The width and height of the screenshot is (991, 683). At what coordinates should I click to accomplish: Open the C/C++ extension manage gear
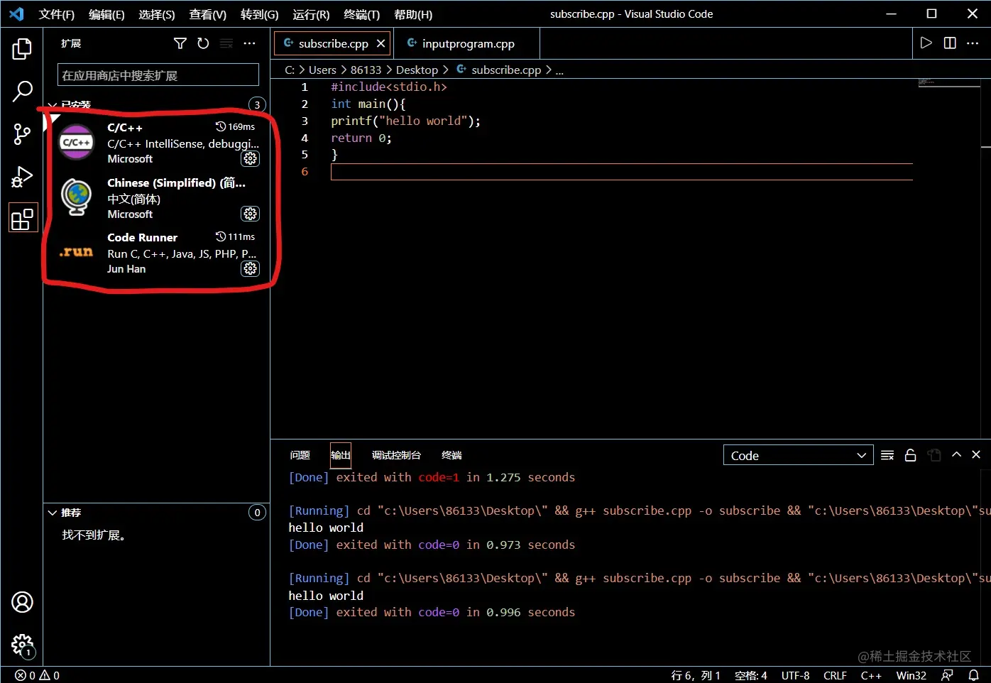click(x=251, y=158)
